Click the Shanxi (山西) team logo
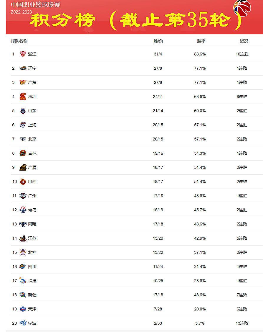 [23, 181]
